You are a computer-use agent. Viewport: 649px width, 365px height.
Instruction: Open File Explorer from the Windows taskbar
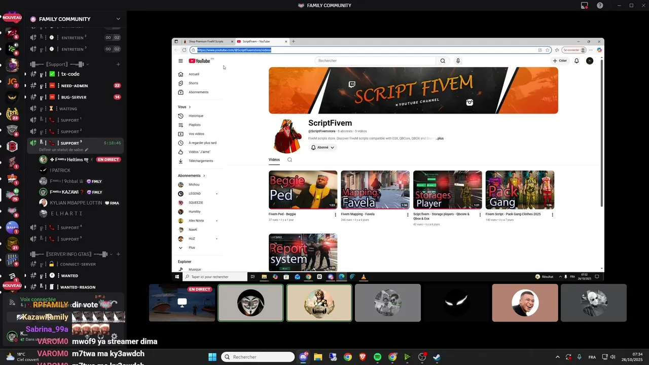click(x=318, y=357)
